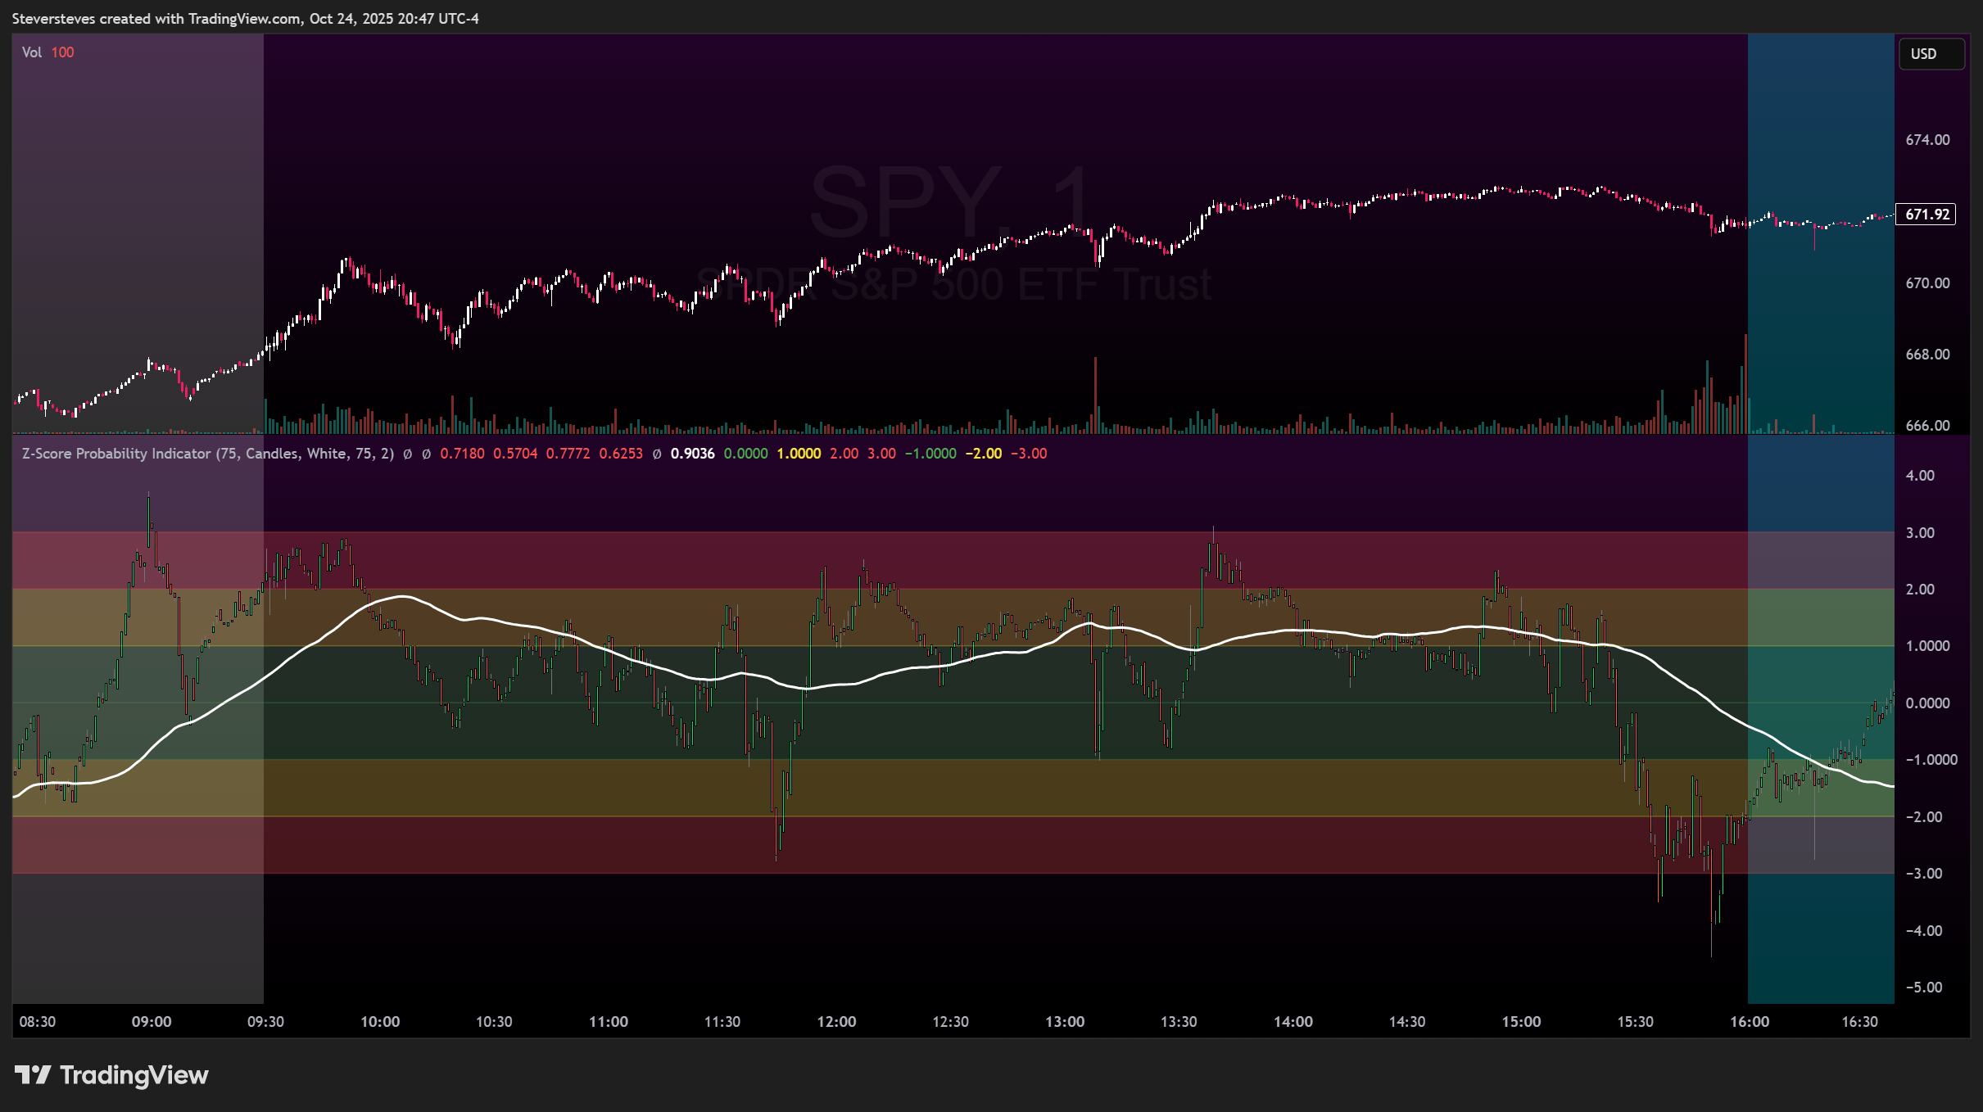Click the 668.00 price axis label
The height and width of the screenshot is (1112, 1983).
tap(1927, 355)
